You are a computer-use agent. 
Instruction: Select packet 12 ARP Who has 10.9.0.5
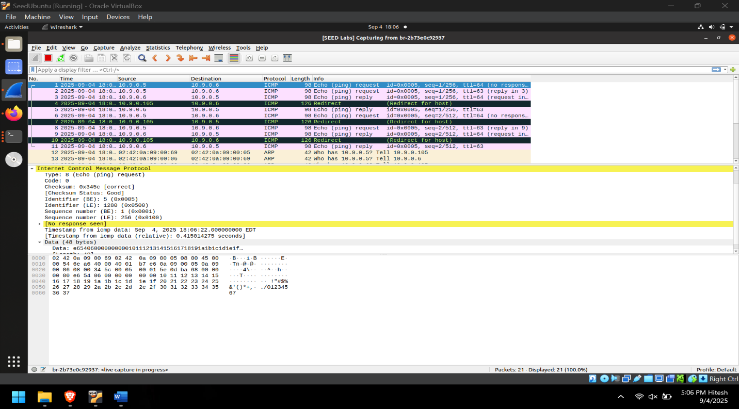coord(279,152)
